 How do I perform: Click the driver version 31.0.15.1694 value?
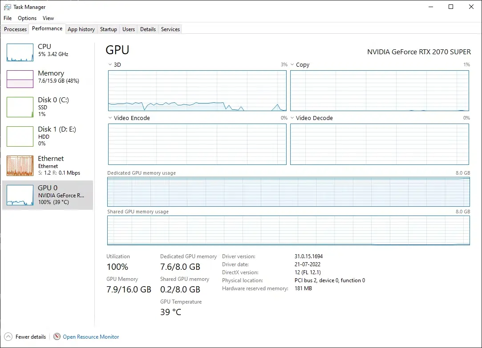point(308,256)
